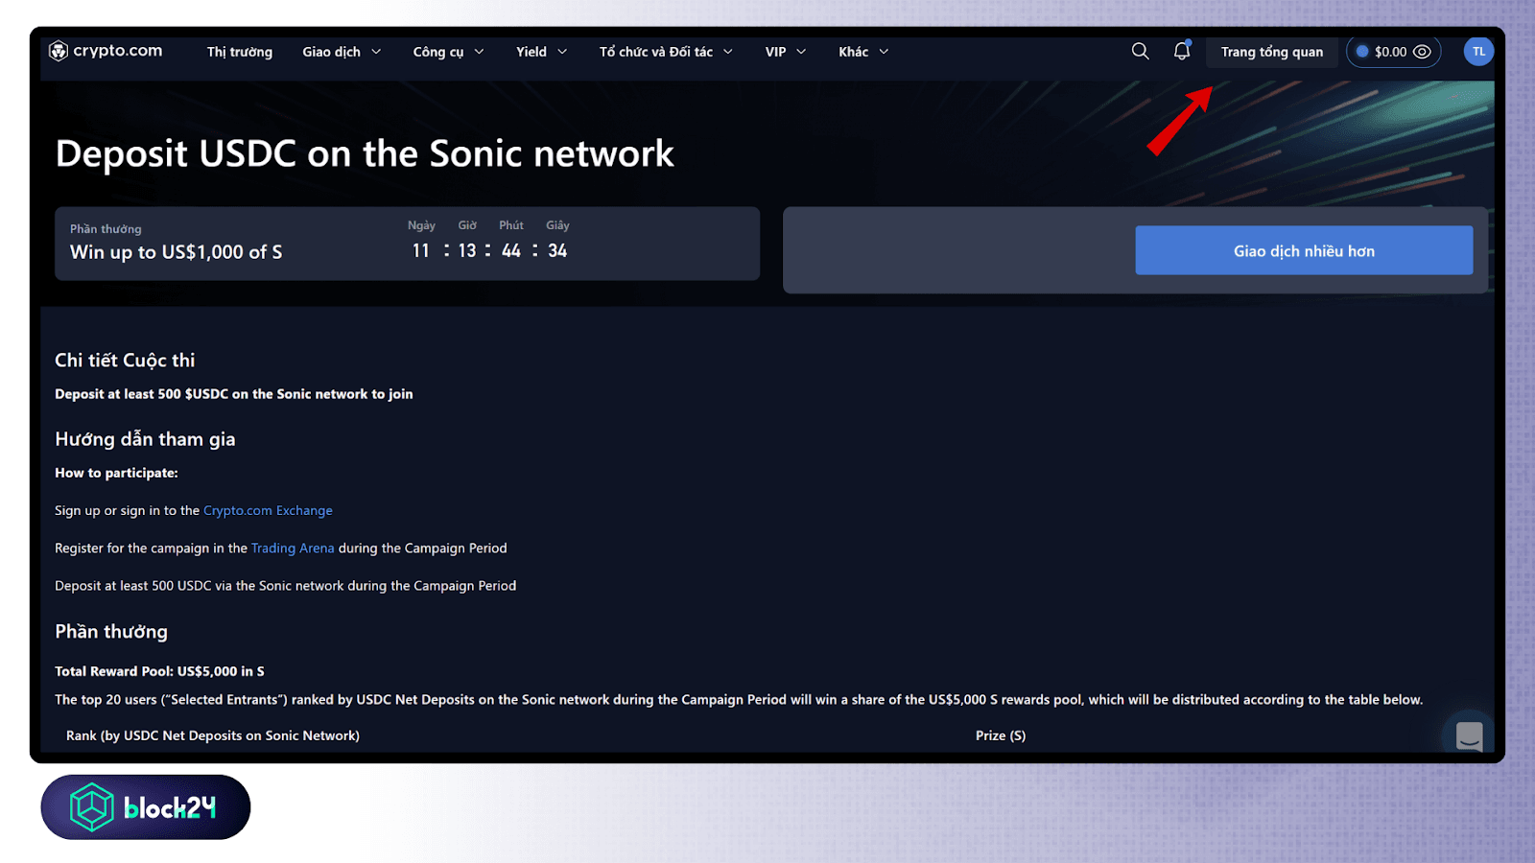1535x863 pixels.
Task: Click the Hướng dẫn tham gia heading
Action: click(145, 439)
